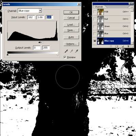Click the 'Ctrl+2' shortcut text
Viewport: 136px width, 136px height.
(125, 26)
